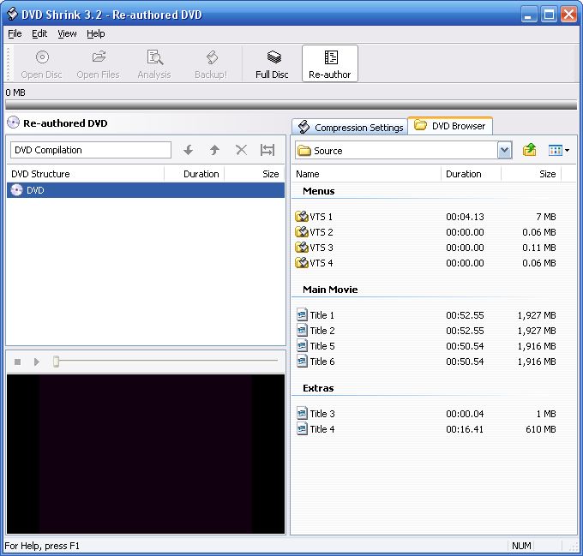The height and width of the screenshot is (556, 583).
Task: Click the Backup! toolbar icon
Action: coord(211,63)
